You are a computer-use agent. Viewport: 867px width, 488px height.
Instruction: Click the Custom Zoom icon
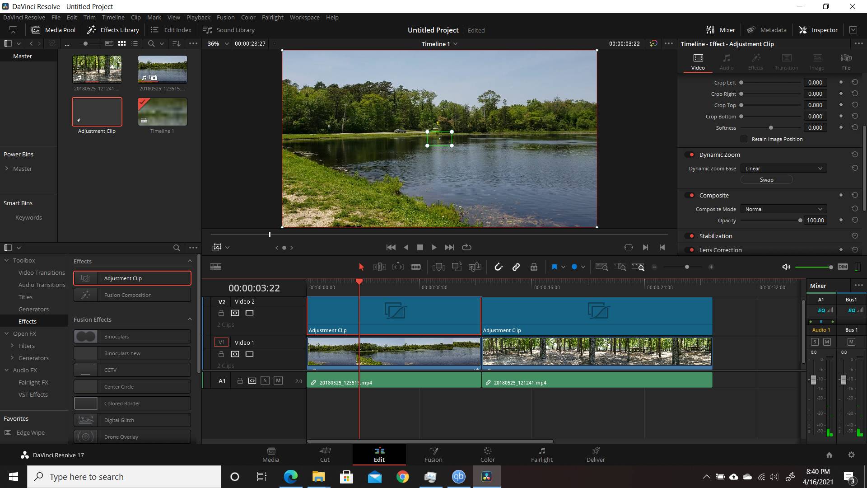pos(638,267)
